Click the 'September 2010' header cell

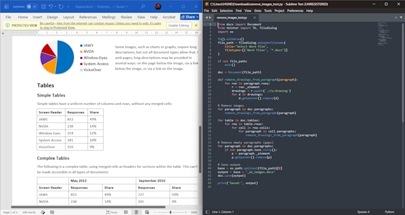click(167, 180)
